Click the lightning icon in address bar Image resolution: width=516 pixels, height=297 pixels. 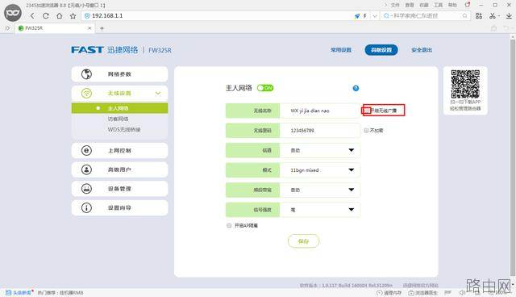364,16
